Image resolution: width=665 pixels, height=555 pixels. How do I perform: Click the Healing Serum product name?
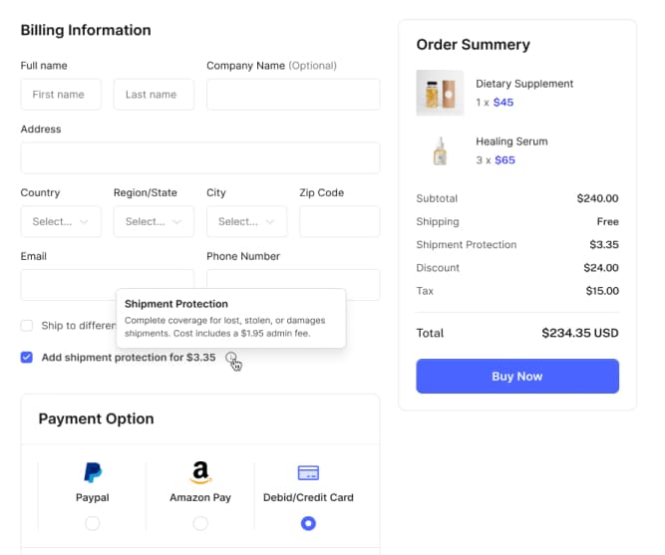coord(511,141)
